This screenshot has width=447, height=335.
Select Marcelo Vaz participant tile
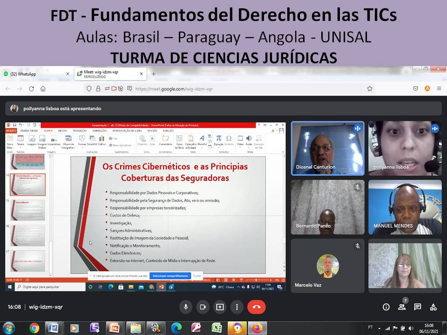[x=327, y=266]
